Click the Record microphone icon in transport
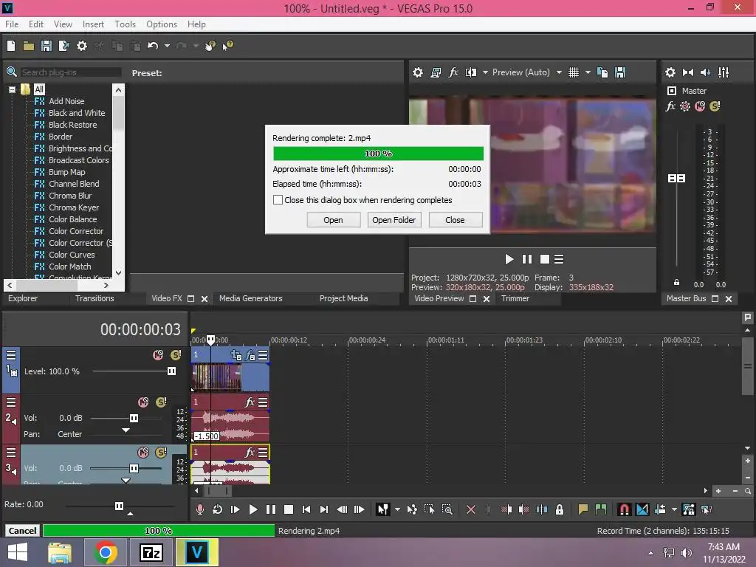The width and height of the screenshot is (756, 567). coord(199,509)
